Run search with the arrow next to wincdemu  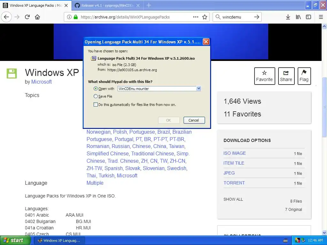pyautogui.click(x=257, y=17)
